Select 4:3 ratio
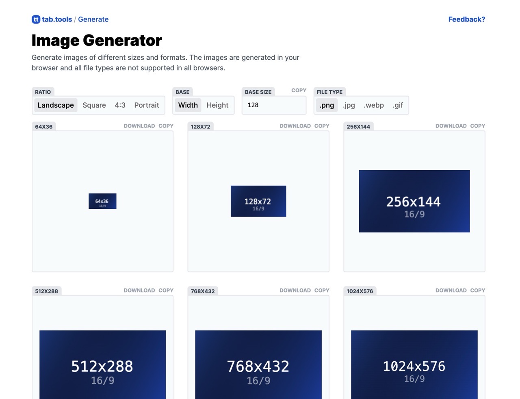This screenshot has width=520, height=399. coord(120,105)
